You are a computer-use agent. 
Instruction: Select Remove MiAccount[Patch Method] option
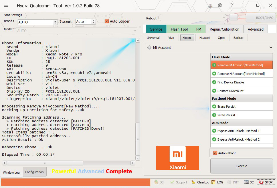pyautogui.click(x=241, y=74)
